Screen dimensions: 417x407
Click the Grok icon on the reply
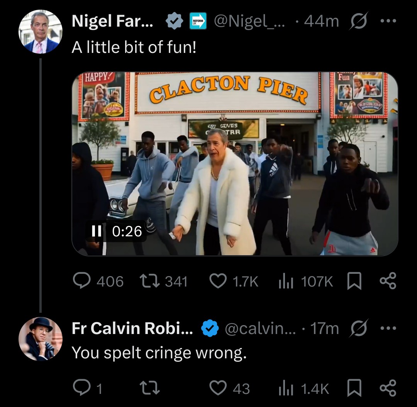point(358,329)
